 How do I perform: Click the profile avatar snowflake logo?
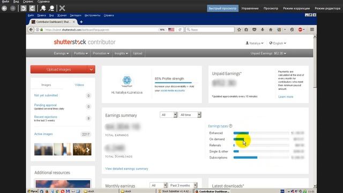[x=127, y=81]
